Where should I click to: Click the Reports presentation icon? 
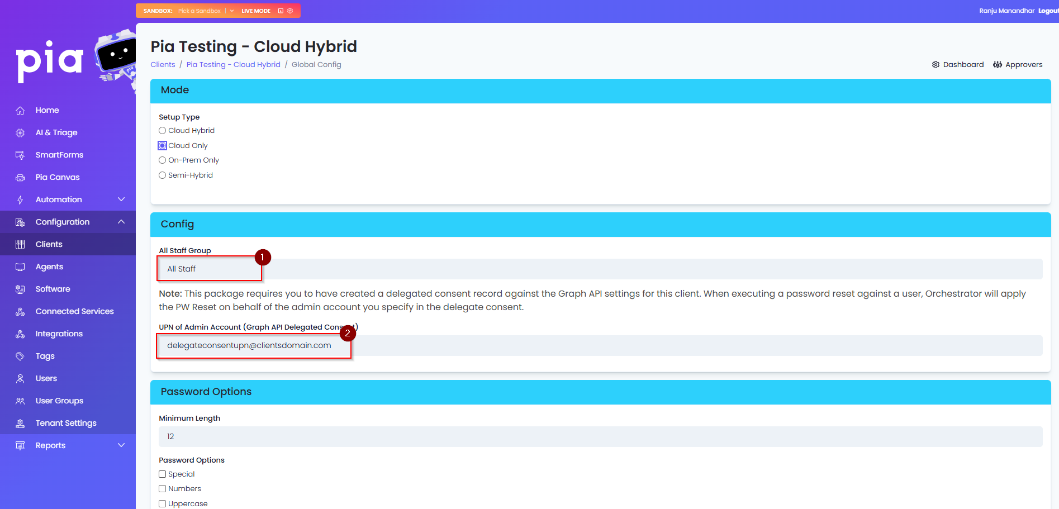click(x=20, y=446)
